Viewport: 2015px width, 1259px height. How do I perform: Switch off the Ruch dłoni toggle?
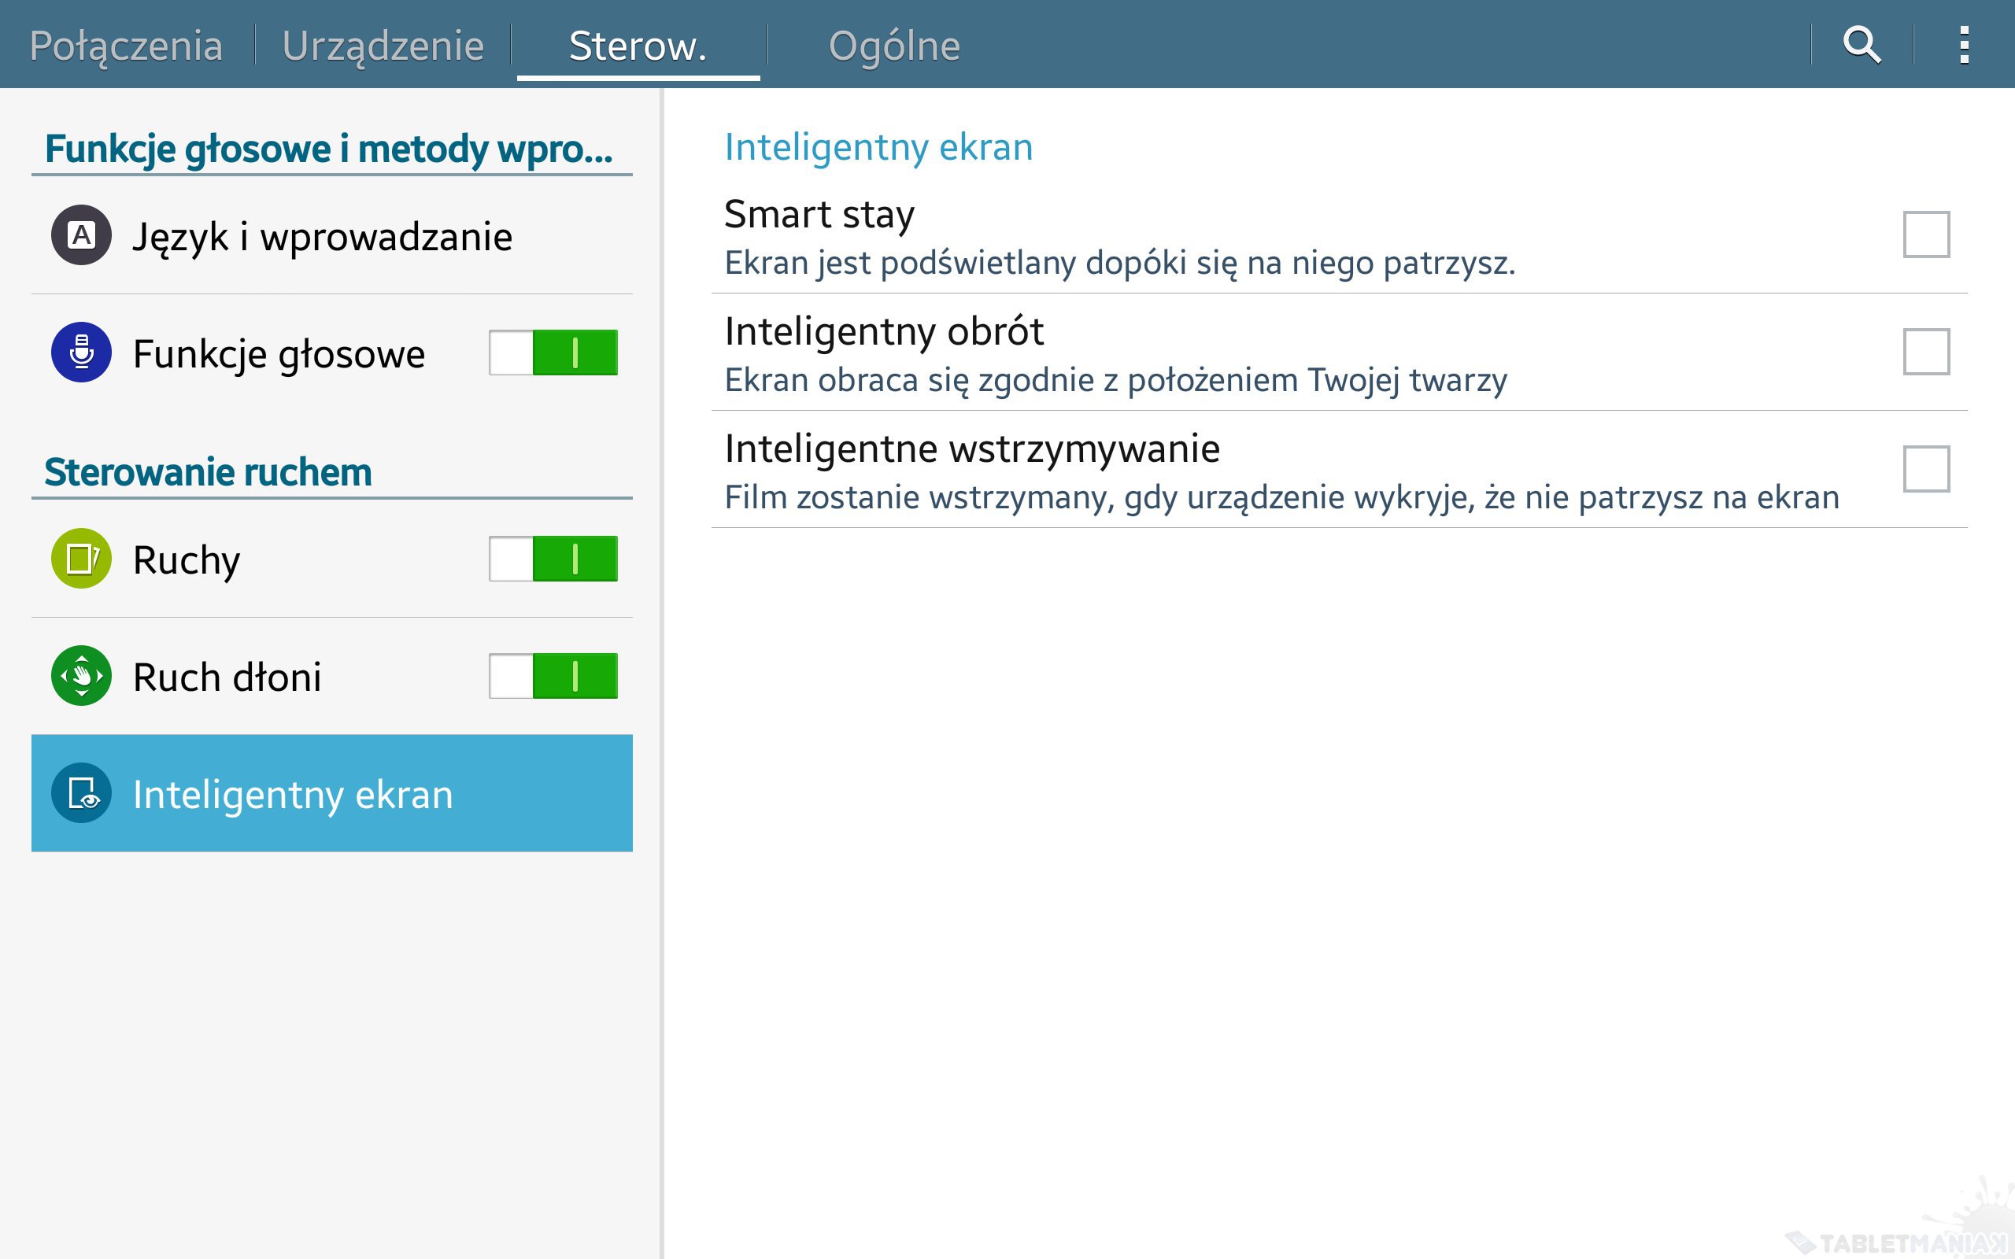[553, 676]
